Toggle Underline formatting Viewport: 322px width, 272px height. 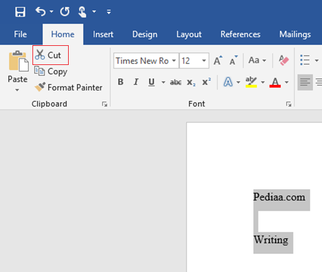click(151, 82)
